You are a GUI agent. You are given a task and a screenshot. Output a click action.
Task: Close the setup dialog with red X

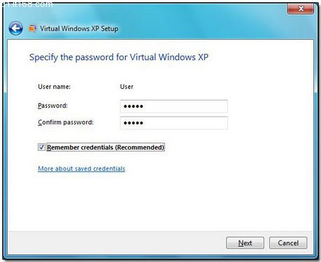301,9
